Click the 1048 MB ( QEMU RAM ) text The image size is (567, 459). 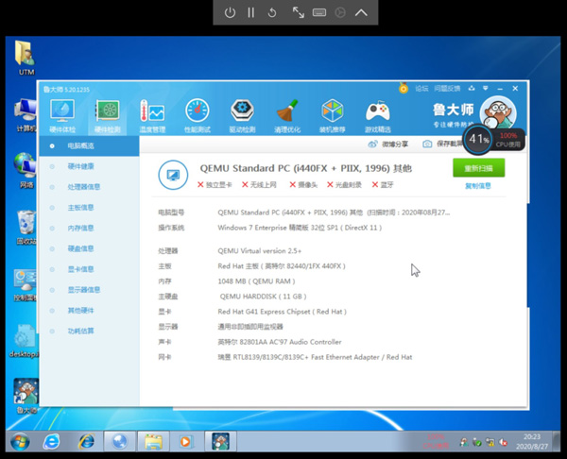[256, 281]
